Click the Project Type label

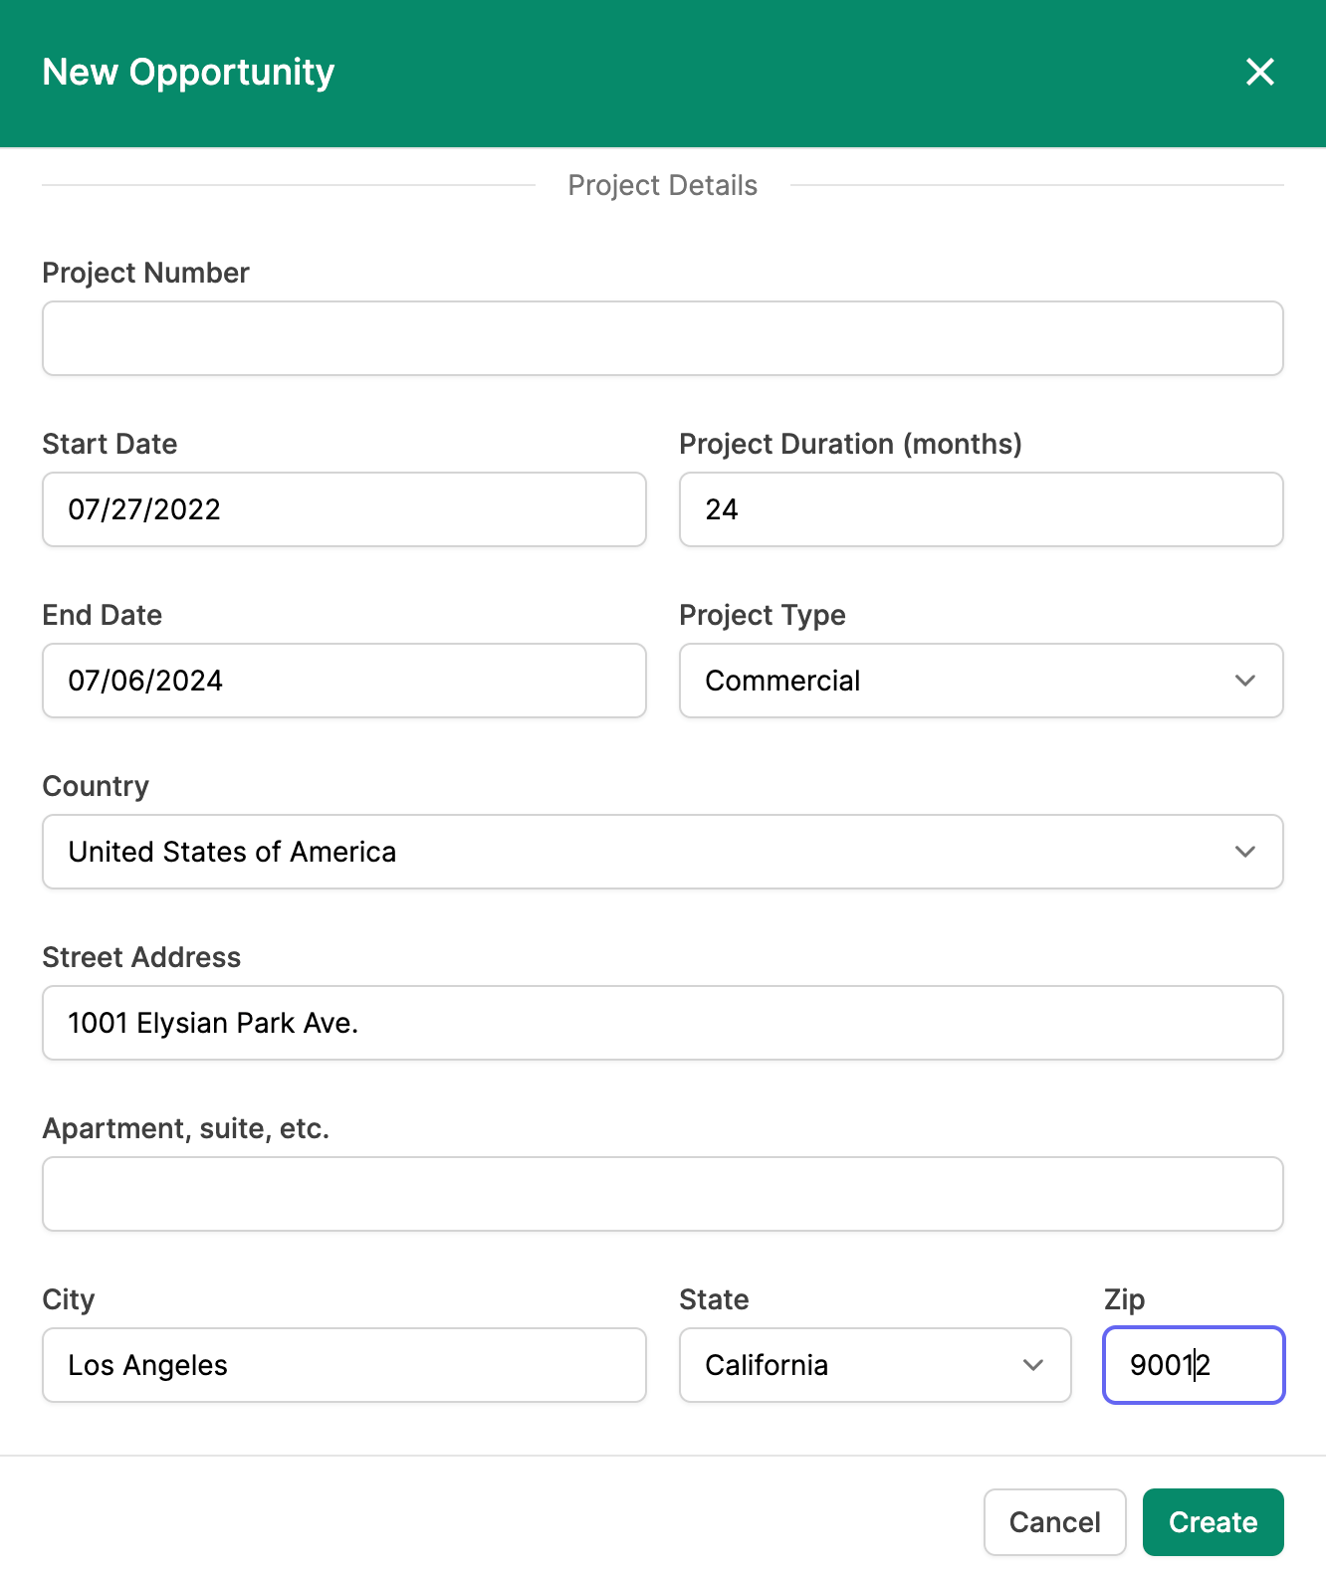point(763,616)
